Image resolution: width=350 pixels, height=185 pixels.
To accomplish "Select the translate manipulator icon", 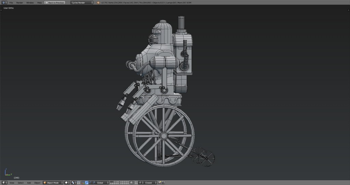I will coord(86,183).
